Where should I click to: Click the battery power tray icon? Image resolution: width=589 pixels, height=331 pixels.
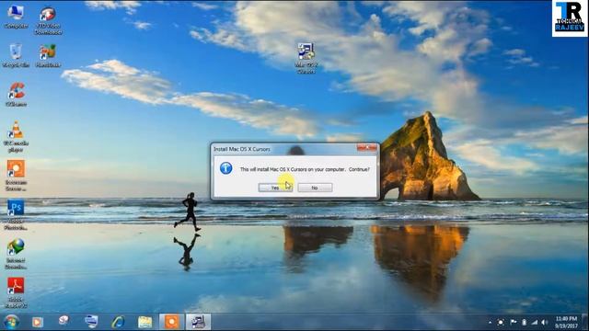[x=524, y=323]
